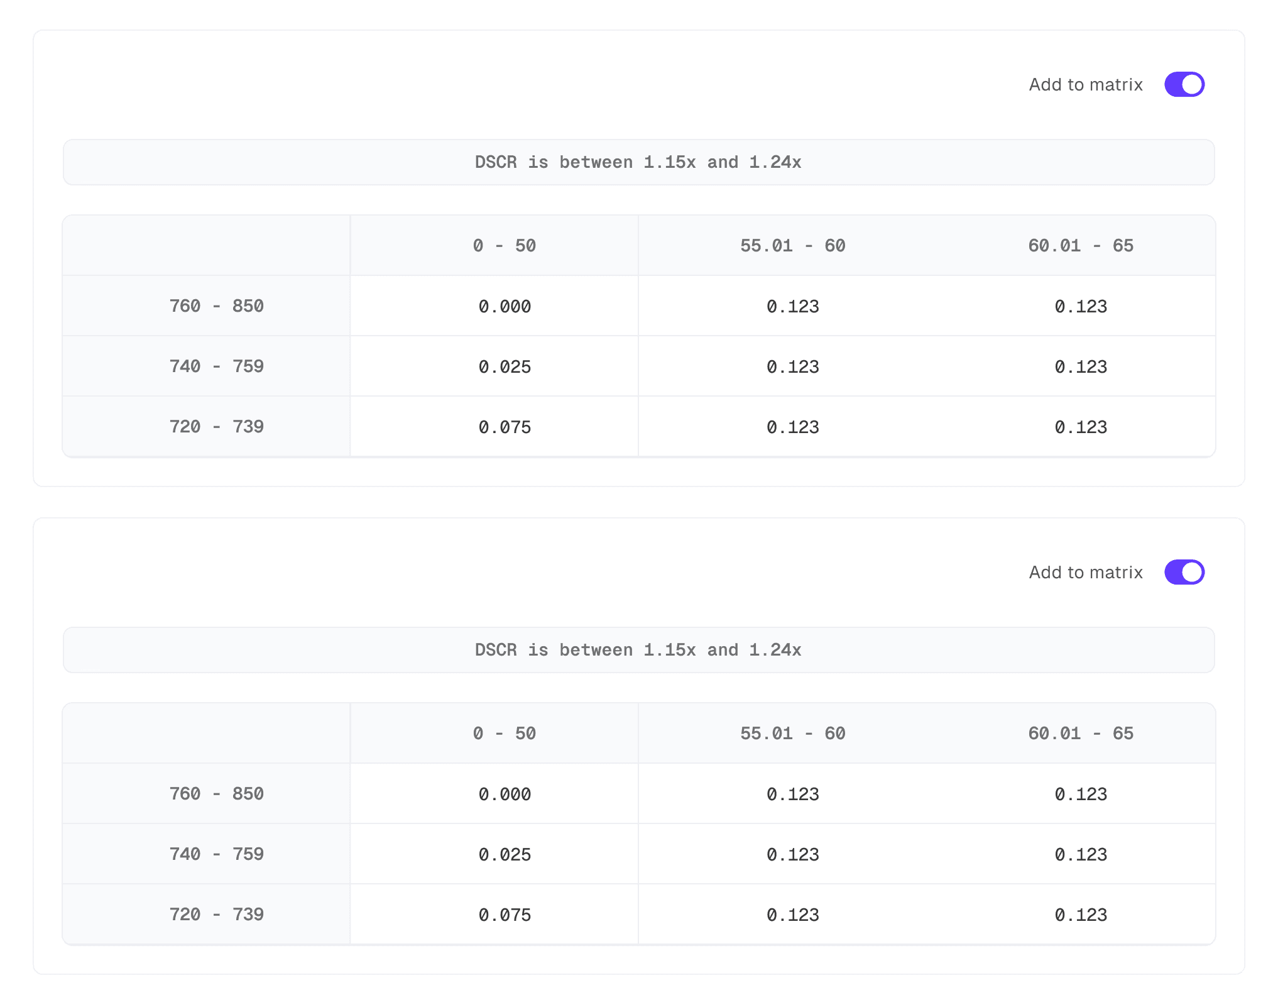This screenshot has width=1278, height=990.
Task: Edit lower table 720 - 739 value under 55.01 - 60
Action: (x=782, y=915)
